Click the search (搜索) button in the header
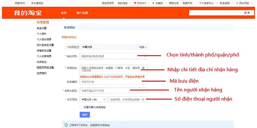This screenshot has height=128, width=257. tap(247, 13)
